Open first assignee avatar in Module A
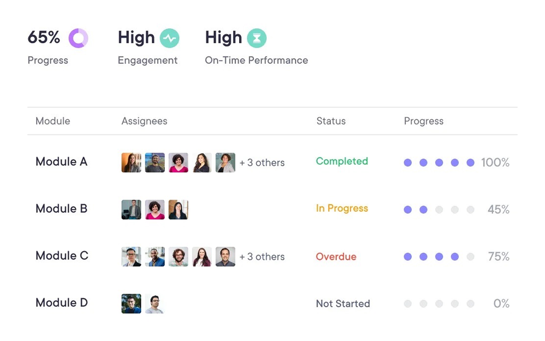Screen dimensions: 545x341 tap(131, 163)
